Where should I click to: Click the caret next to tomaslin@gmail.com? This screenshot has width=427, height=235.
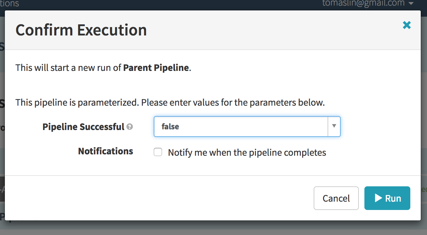click(x=411, y=3)
